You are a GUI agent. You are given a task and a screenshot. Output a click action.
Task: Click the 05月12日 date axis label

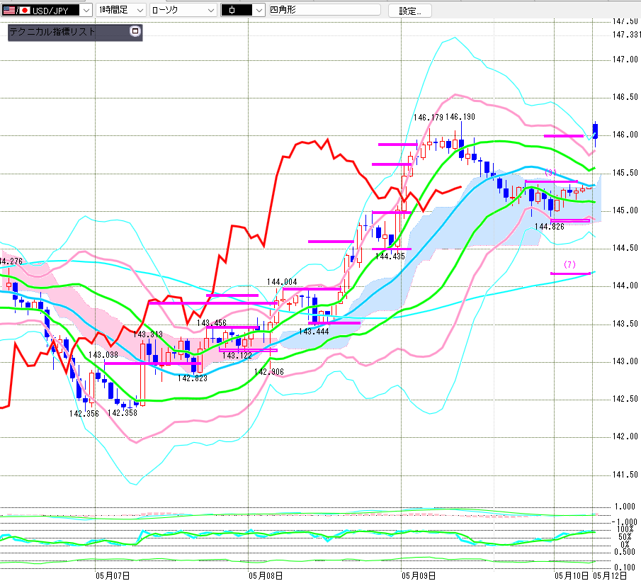pyautogui.click(x=610, y=575)
